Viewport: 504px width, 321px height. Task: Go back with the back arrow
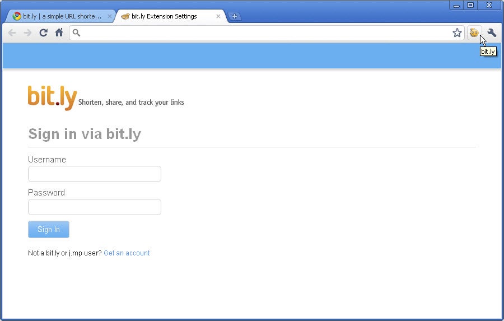pos(12,33)
